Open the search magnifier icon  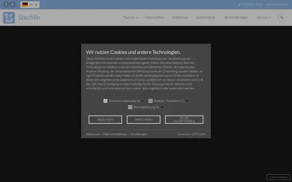(282, 17)
